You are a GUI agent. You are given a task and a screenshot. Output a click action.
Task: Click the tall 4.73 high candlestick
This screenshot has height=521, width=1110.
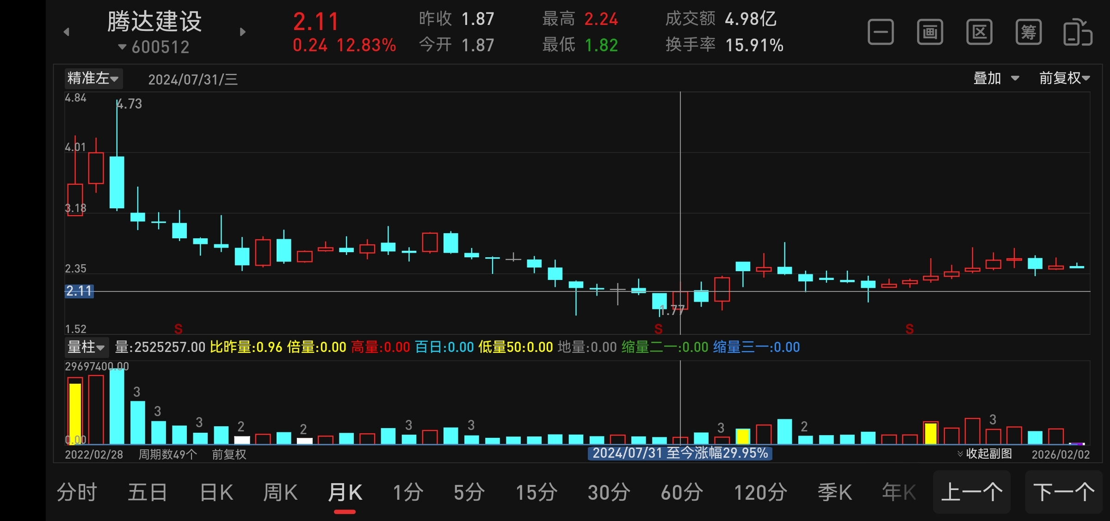pyautogui.click(x=117, y=182)
